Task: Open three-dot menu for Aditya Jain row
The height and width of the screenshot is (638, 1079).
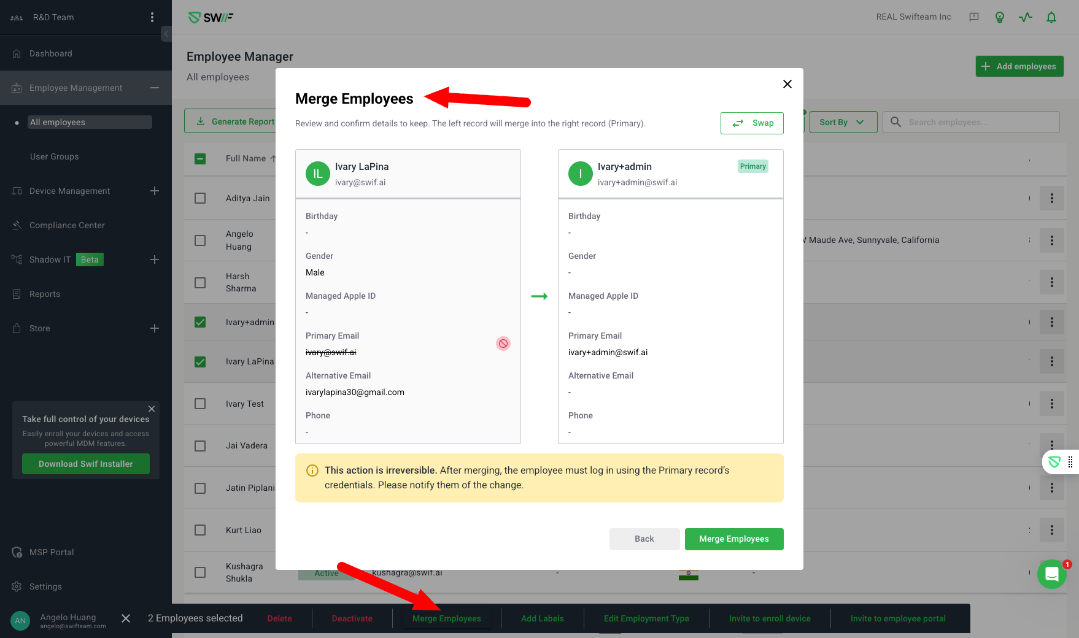Action: click(1051, 198)
